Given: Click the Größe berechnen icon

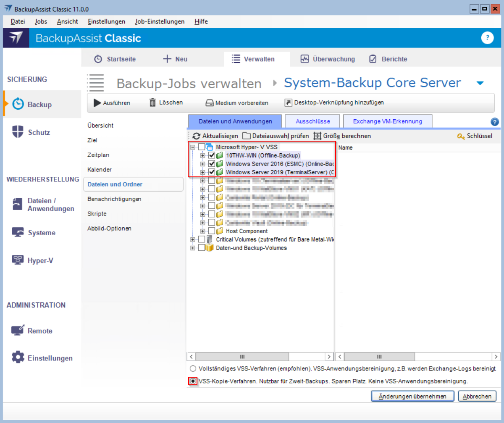Looking at the screenshot, I should pos(317,136).
